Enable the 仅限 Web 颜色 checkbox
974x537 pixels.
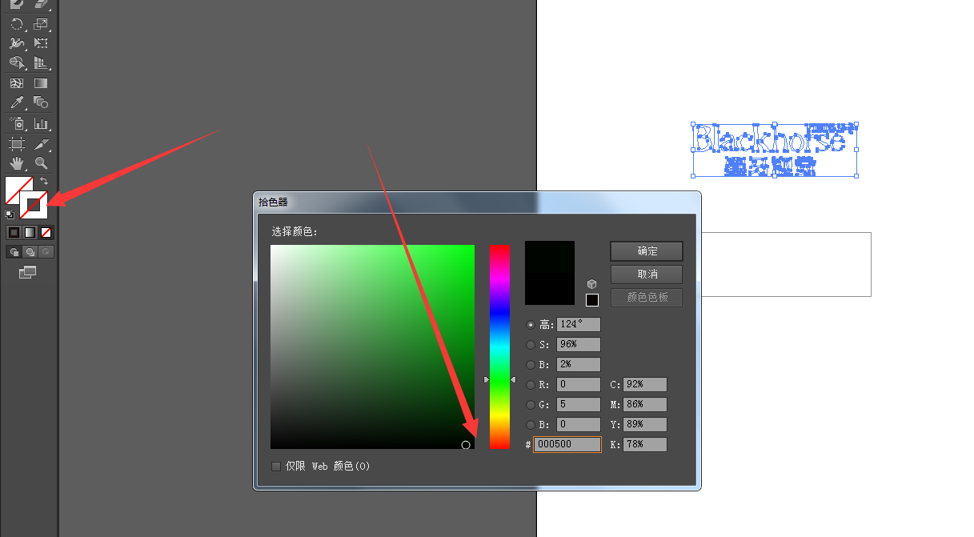pos(276,466)
